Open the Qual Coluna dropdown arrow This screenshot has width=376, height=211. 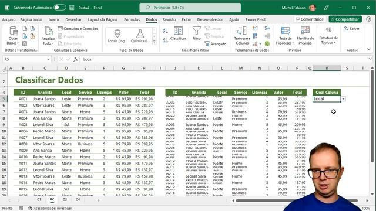(343, 99)
